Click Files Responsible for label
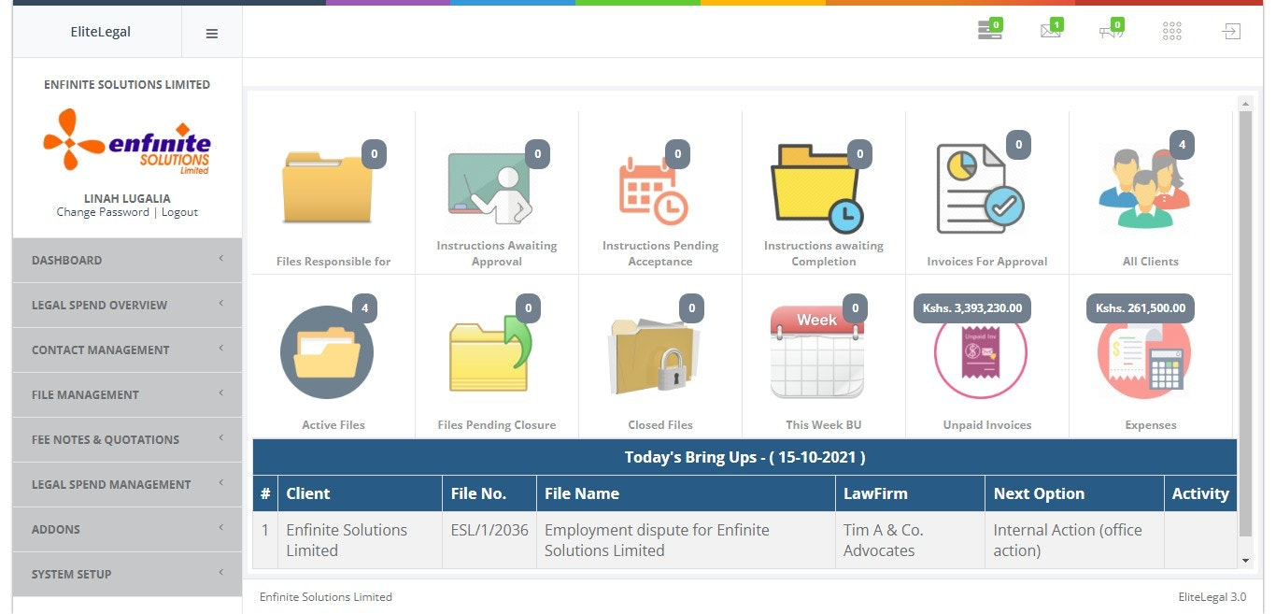Image resolution: width=1276 pixels, height=614 pixels. pos(333,262)
